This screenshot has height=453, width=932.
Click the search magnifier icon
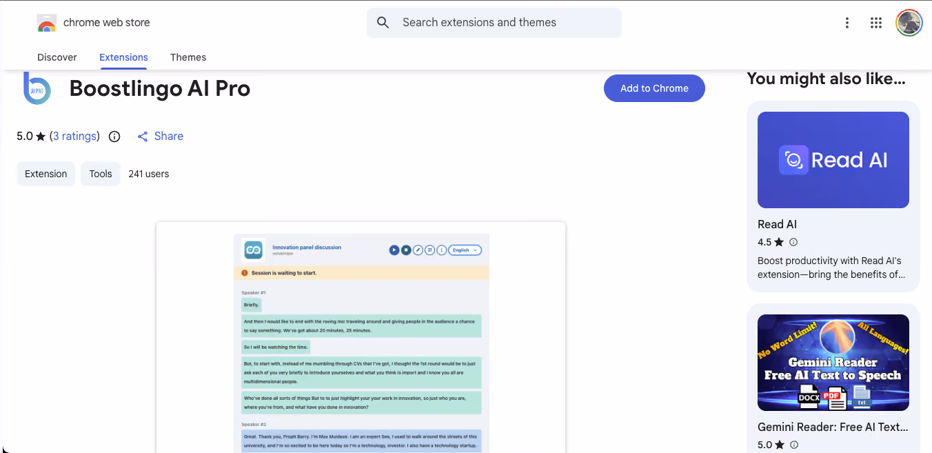(383, 23)
